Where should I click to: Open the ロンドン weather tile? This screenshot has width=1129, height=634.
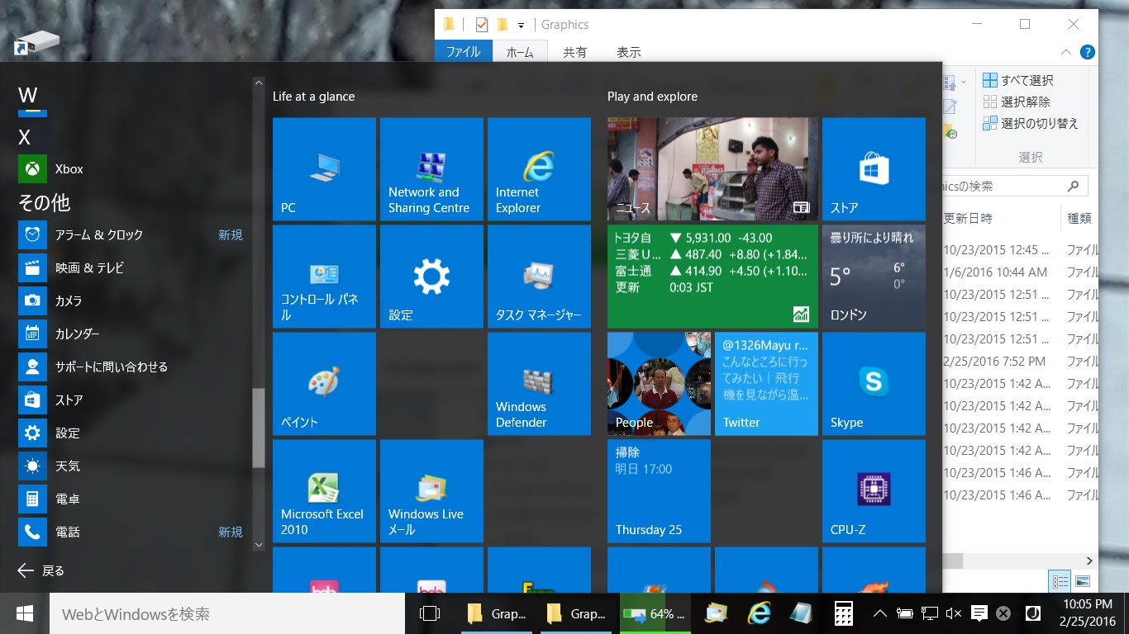click(x=874, y=277)
